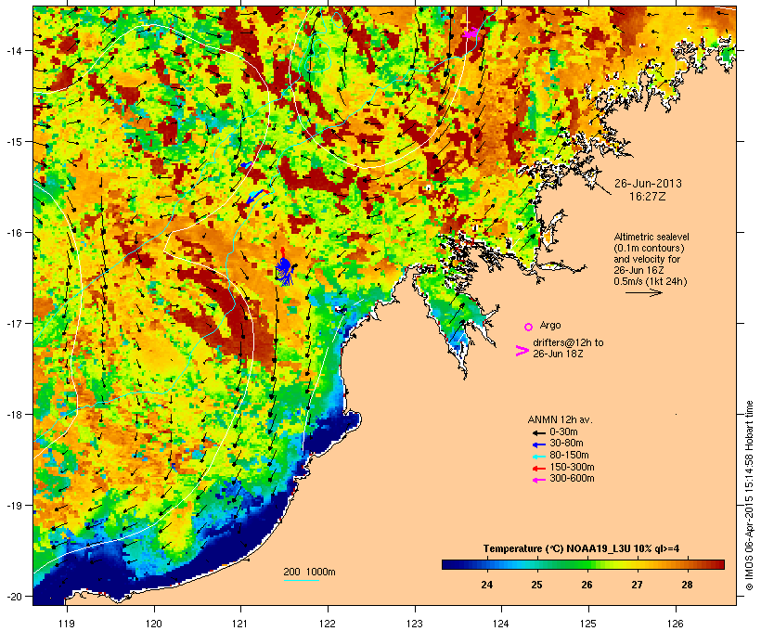Click the 'ANMN 12h av.' heading
761x631 pixels.
pos(560,419)
